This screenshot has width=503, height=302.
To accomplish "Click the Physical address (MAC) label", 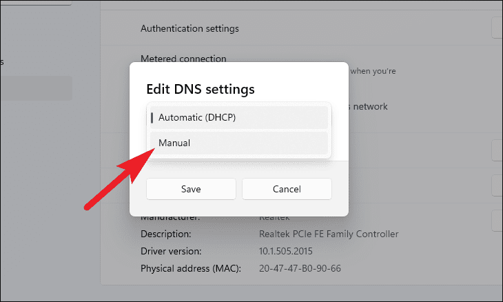I will tap(191, 268).
